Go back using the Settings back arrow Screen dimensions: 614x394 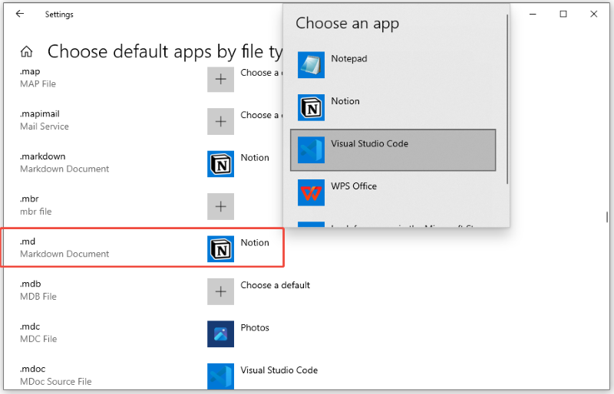pos(20,14)
